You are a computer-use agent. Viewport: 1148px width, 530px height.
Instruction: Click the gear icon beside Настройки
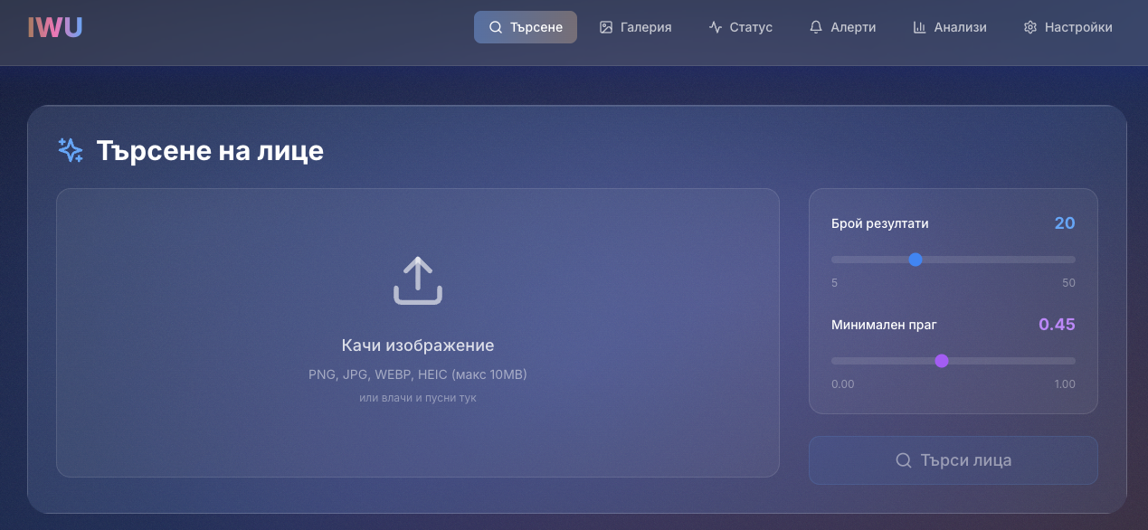point(1029,27)
